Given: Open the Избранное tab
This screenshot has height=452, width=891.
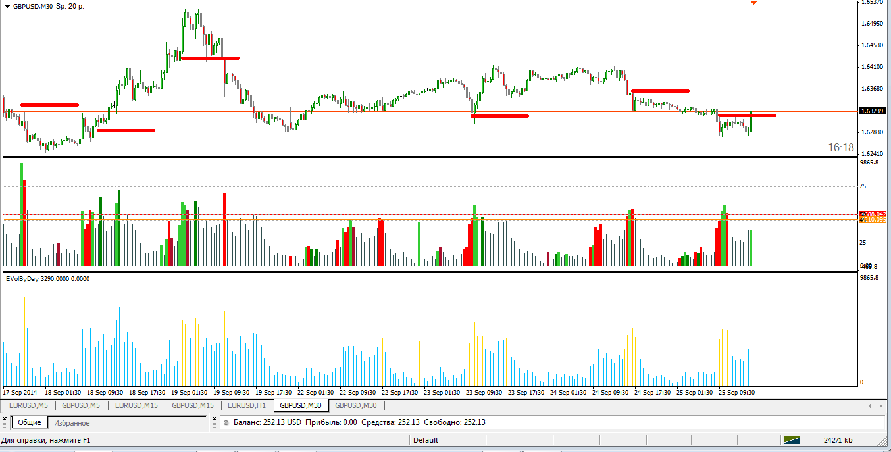Looking at the screenshot, I should [72, 423].
